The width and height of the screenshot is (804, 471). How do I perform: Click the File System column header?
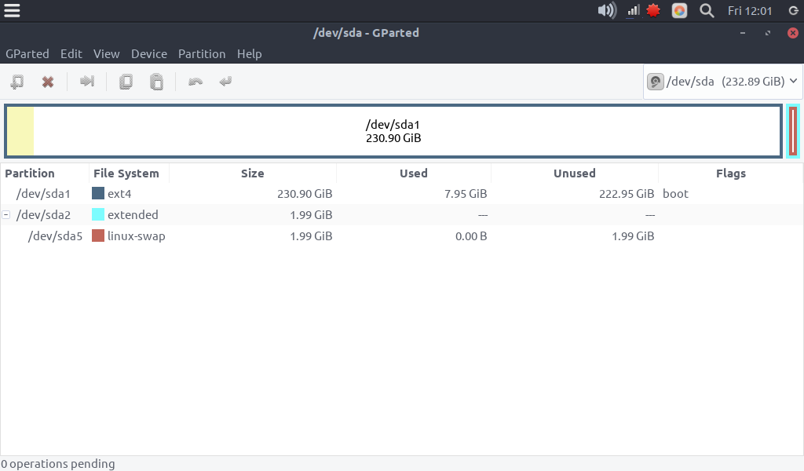[x=129, y=173]
